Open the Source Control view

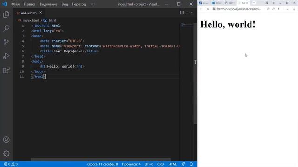coord(6,42)
